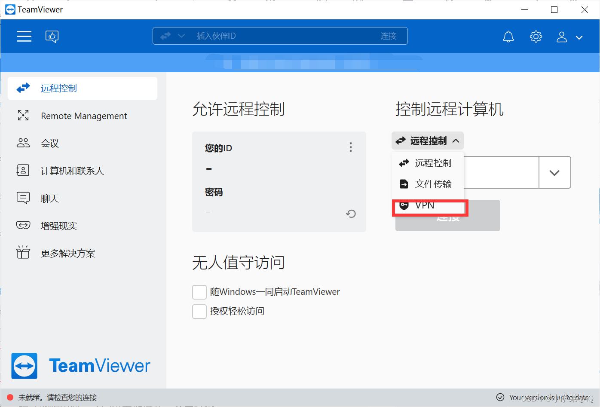Minimize the TeamViewer window
Image resolution: width=600 pixels, height=407 pixels.
point(524,9)
